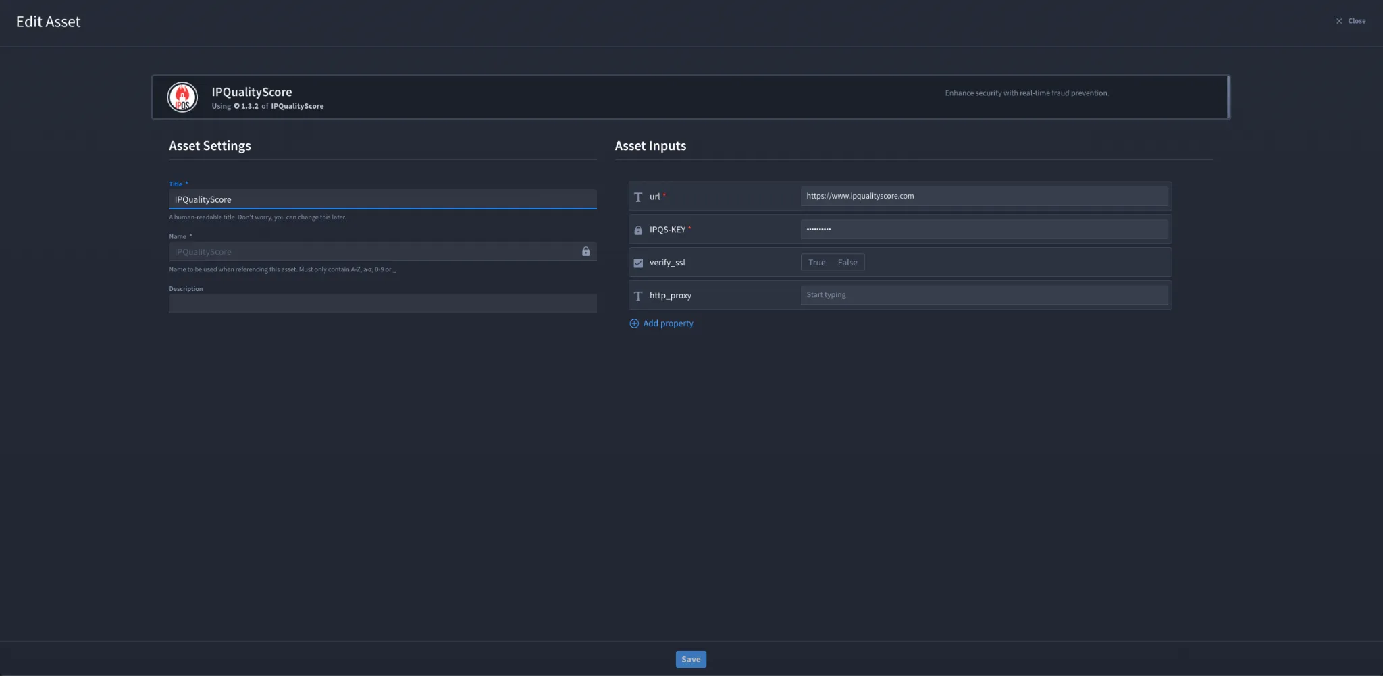Set verify_ssl to False

(847, 262)
